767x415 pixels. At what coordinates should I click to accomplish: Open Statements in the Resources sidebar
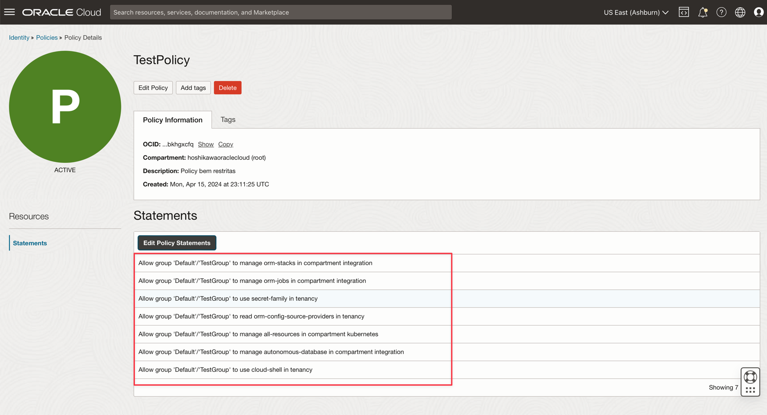click(30, 243)
